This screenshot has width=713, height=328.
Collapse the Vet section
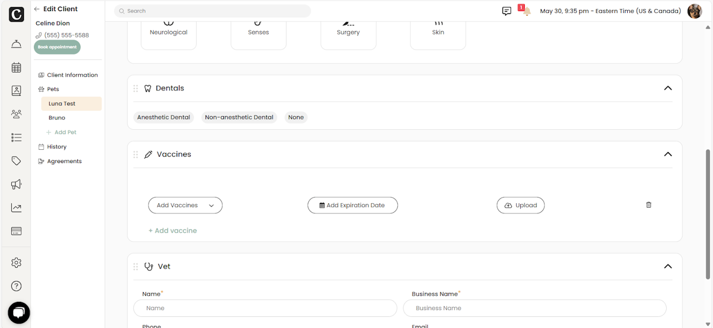pos(668,266)
